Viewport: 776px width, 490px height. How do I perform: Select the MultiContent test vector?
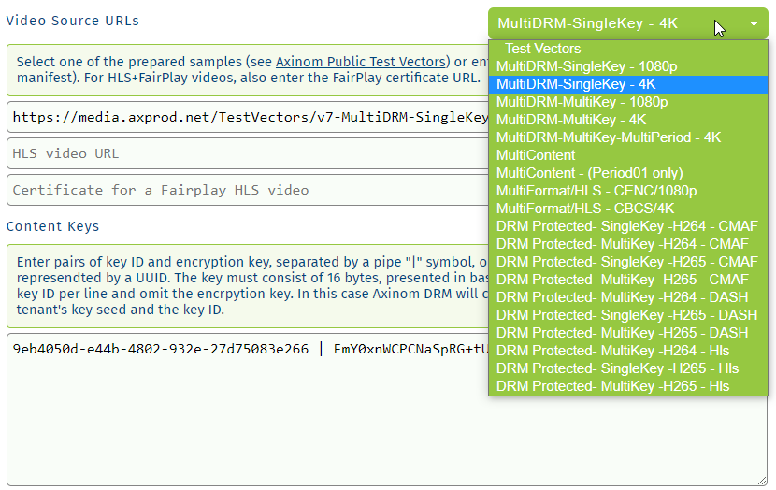click(536, 155)
